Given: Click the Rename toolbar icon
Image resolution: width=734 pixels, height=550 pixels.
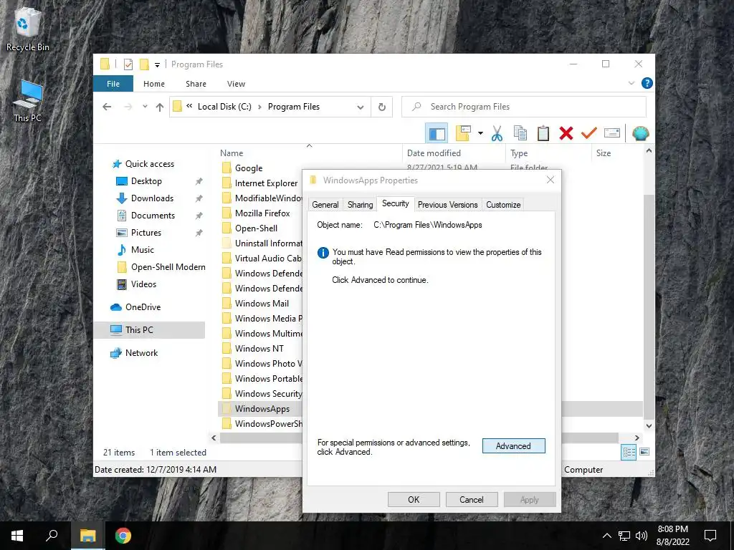Looking at the screenshot, I should (x=612, y=133).
